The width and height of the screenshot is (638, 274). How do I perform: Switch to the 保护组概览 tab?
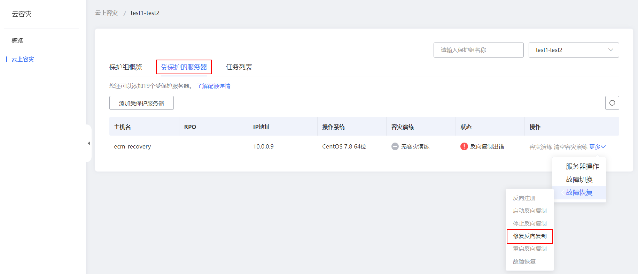tap(126, 67)
